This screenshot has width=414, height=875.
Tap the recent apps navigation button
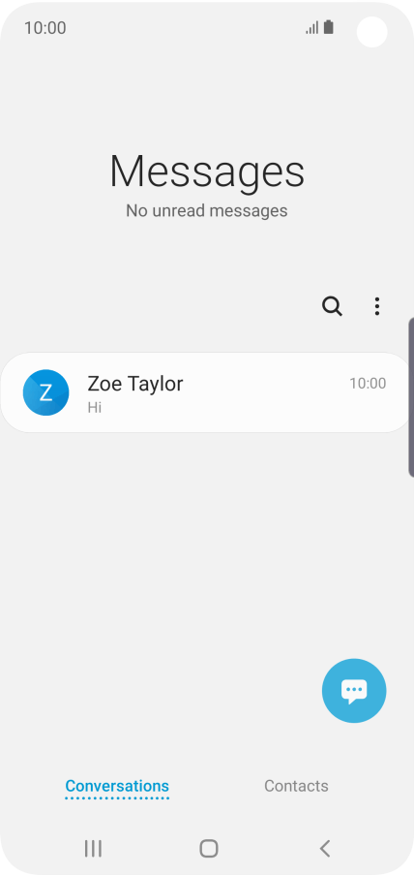click(93, 849)
